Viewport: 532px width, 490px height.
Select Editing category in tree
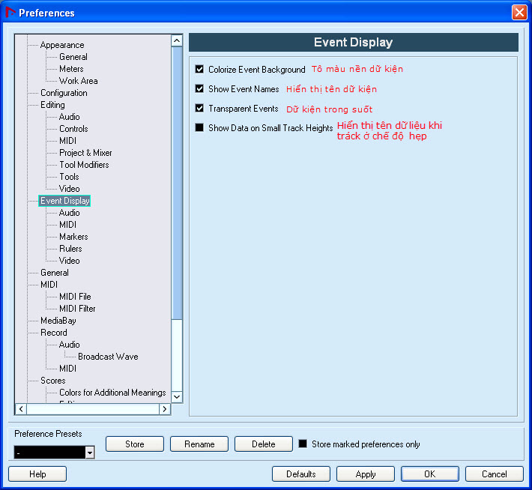coord(52,105)
